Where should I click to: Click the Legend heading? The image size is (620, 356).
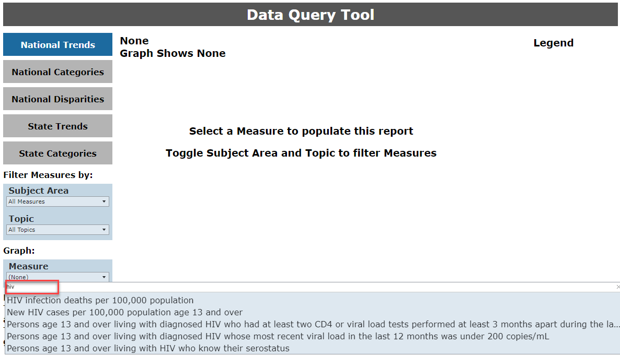click(x=553, y=43)
